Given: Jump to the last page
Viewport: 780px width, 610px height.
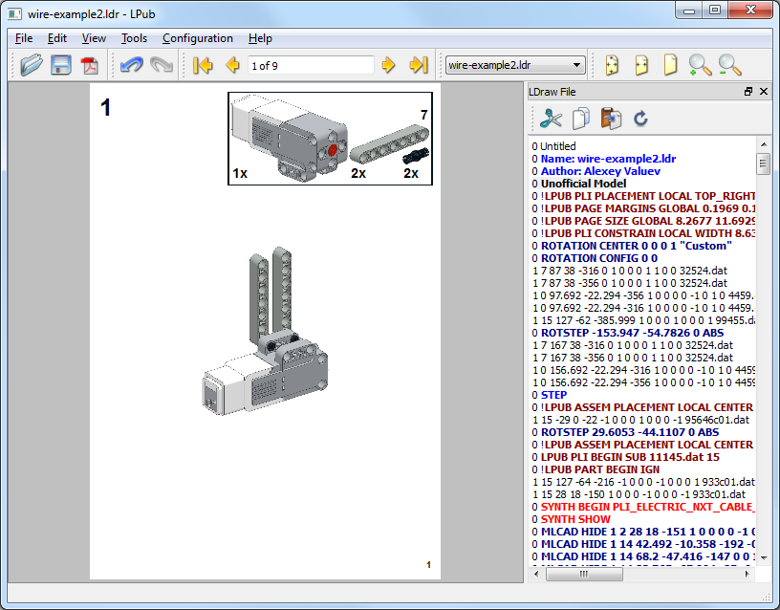Looking at the screenshot, I should coord(418,65).
